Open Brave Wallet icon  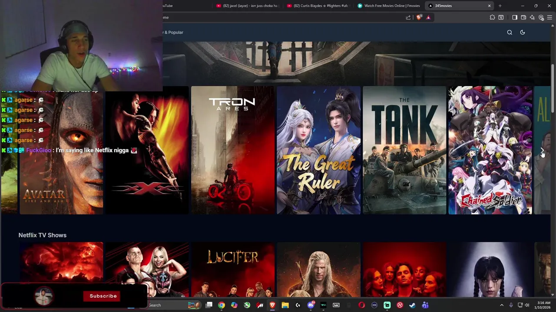click(523, 17)
